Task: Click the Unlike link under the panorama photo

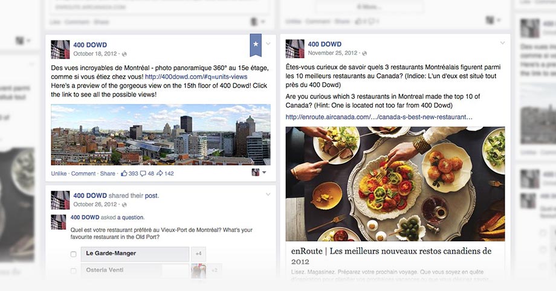Action: coord(59,173)
